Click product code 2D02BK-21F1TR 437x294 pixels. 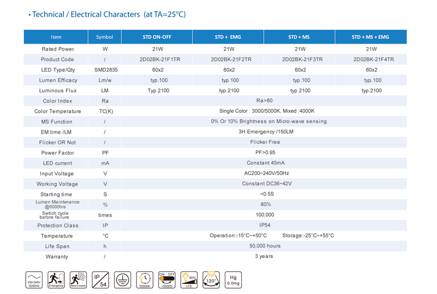click(x=157, y=59)
